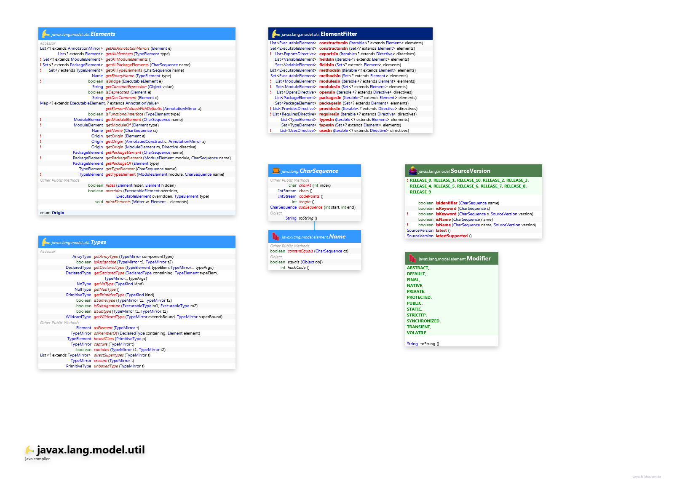Click the javax.lang.model.util package icon
Screen dimensions: 685x496
29,450
